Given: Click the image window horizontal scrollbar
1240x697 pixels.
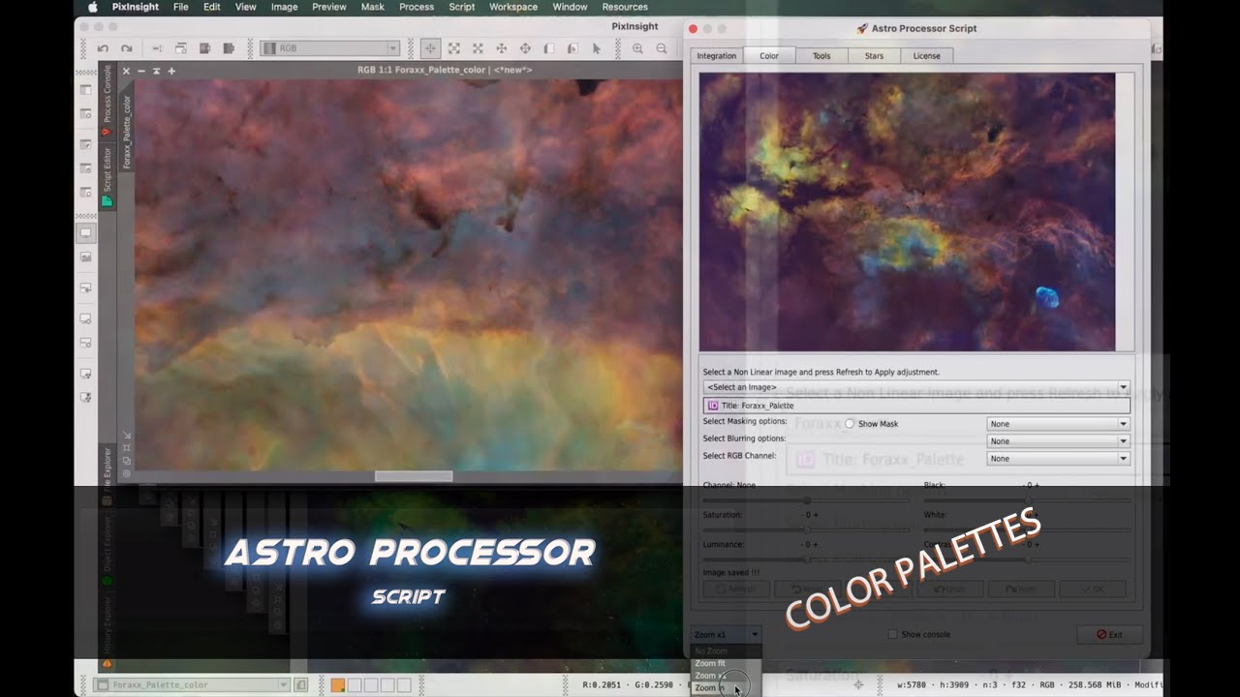Looking at the screenshot, I should tap(414, 476).
